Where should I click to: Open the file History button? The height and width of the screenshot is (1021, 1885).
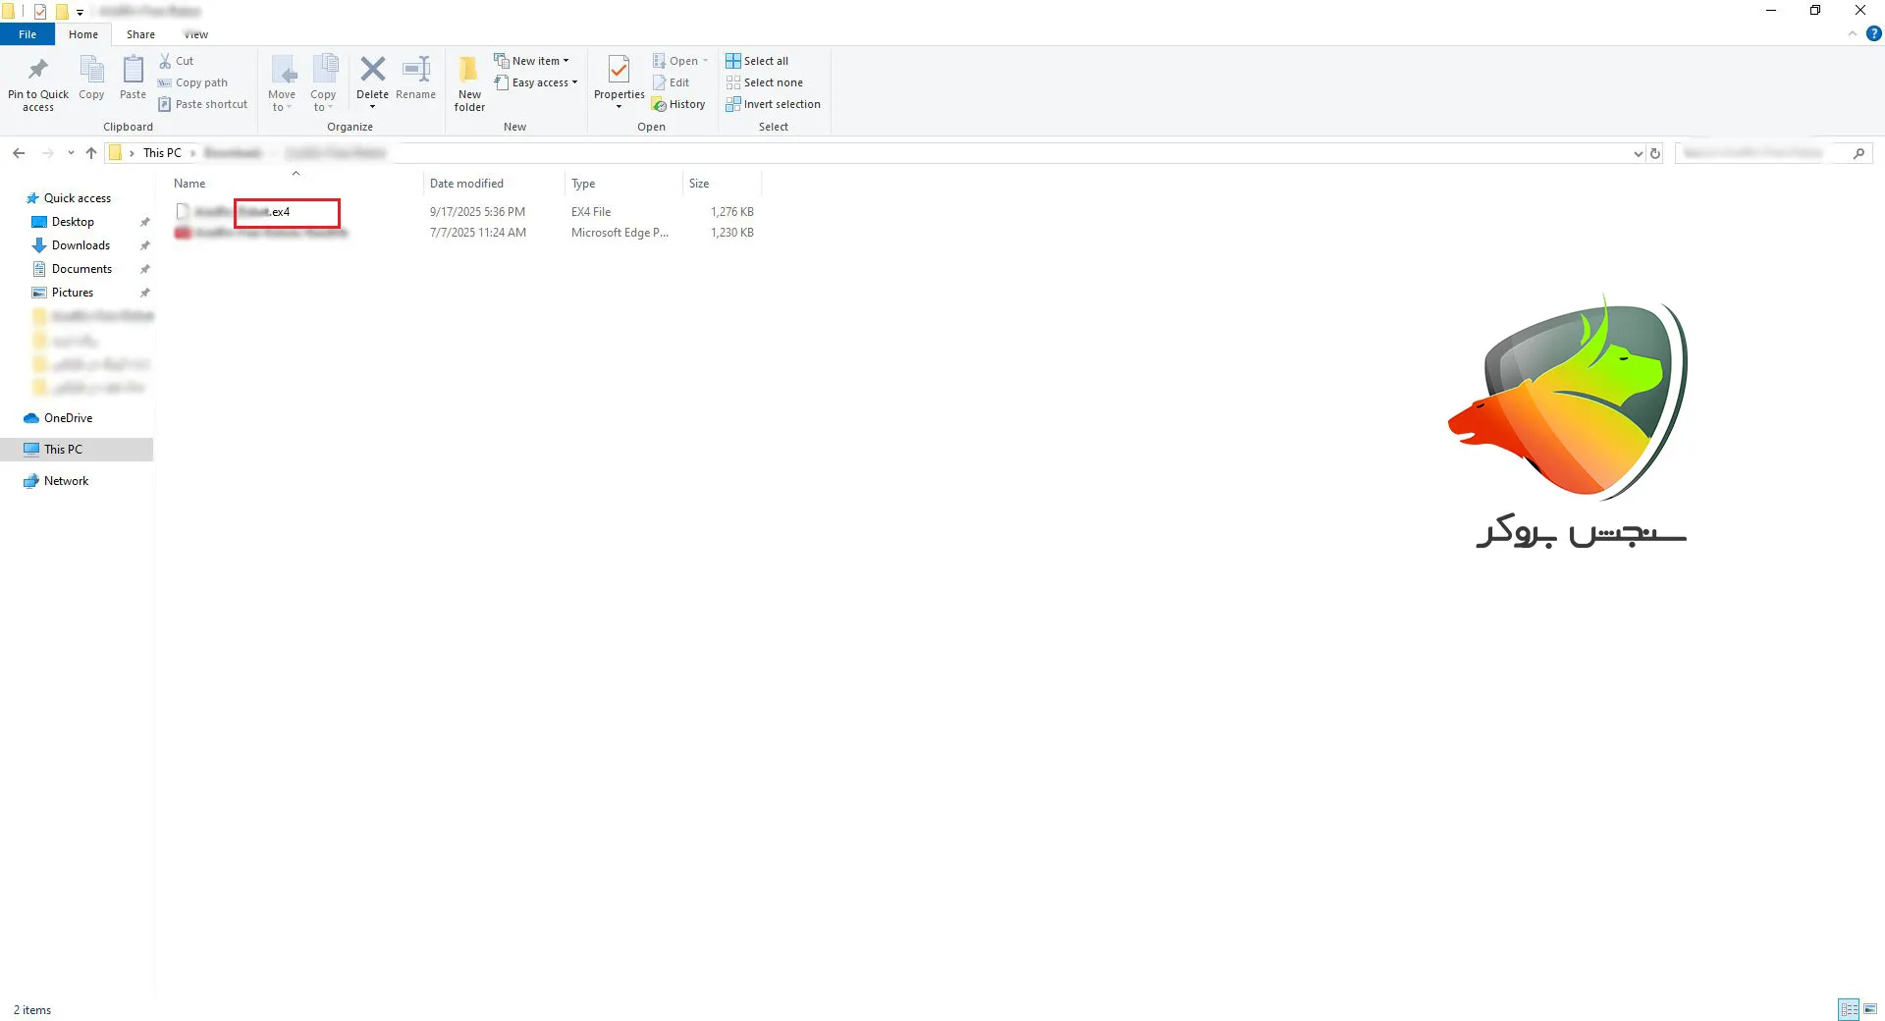click(679, 104)
